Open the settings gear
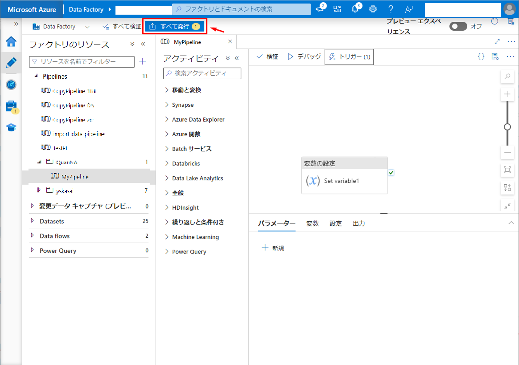Viewport: 519px width, 365px height. [x=373, y=9]
